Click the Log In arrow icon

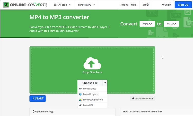click(x=163, y=5)
